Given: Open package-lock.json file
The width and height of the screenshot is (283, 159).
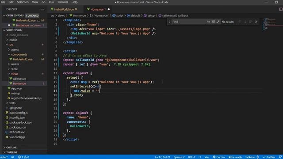Looking at the screenshot, I should tap(21, 123).
